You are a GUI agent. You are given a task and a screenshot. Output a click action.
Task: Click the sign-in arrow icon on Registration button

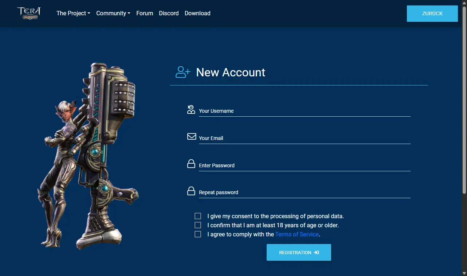coord(317,252)
